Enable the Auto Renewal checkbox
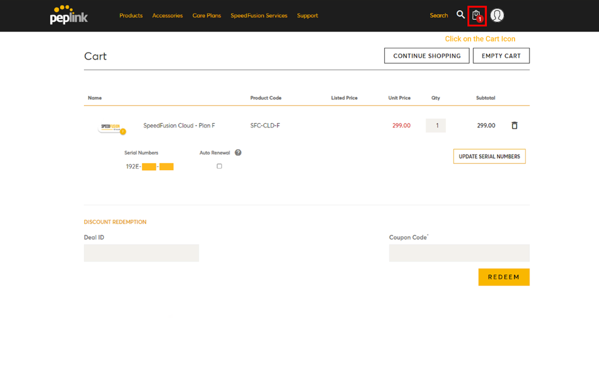The width and height of the screenshot is (599, 388). (219, 166)
